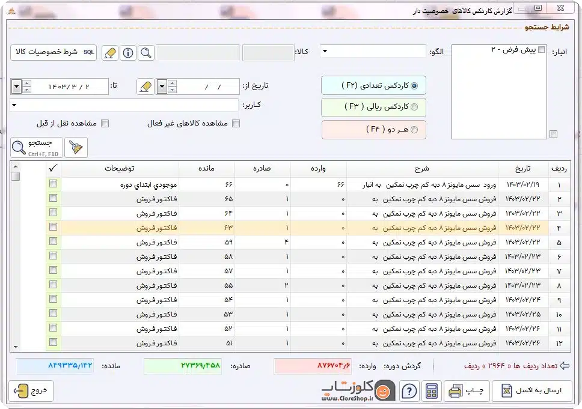Open the تا date picker dropdown arrow
582x409 pixels.
tap(16, 86)
